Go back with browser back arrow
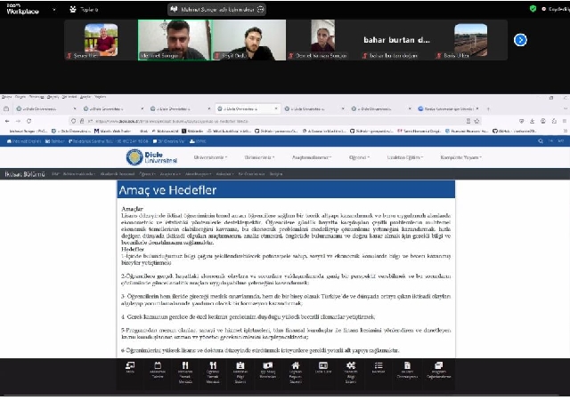Screen dimensions: 570x400 (7, 121)
